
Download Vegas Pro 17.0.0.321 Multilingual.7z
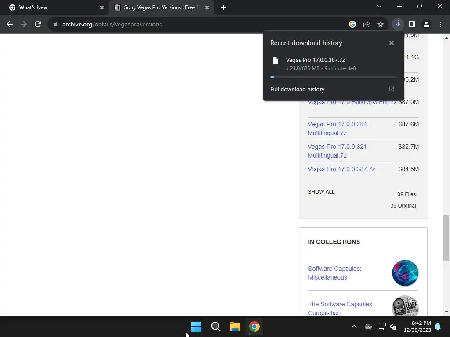click(337, 151)
